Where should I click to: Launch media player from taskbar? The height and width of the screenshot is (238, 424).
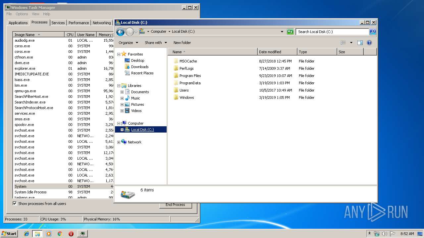point(49,234)
